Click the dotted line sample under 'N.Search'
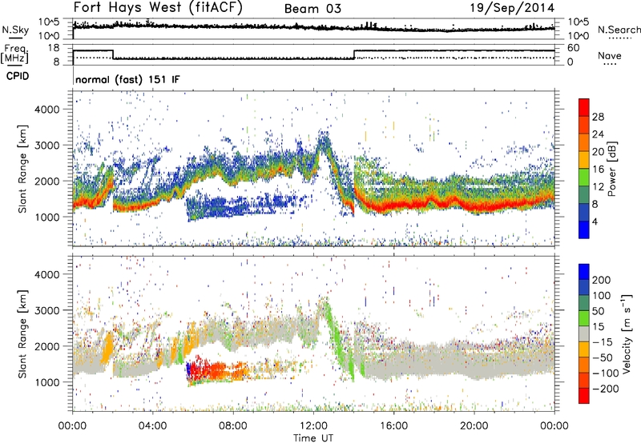641x443 pixels. [x=620, y=38]
